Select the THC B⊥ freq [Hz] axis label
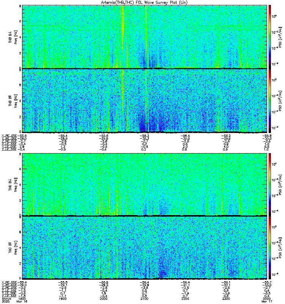Image resolution: width=285 pixels, height=304 pixels. 13,184
